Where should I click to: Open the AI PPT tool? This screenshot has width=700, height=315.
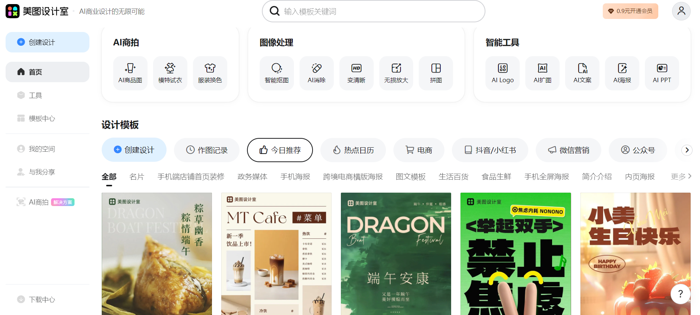pyautogui.click(x=662, y=73)
